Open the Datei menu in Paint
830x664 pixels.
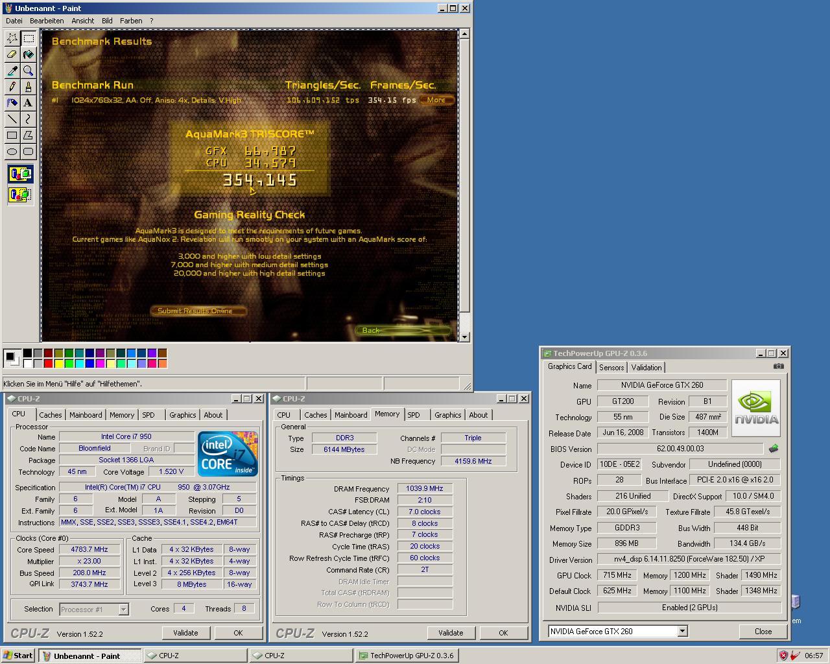coord(14,21)
